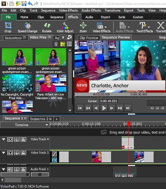Open the Sequences bin tab
Screen dimensions: 166x189
tap(15, 38)
